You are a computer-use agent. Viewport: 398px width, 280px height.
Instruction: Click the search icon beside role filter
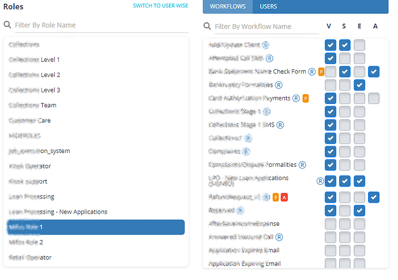coord(7,25)
